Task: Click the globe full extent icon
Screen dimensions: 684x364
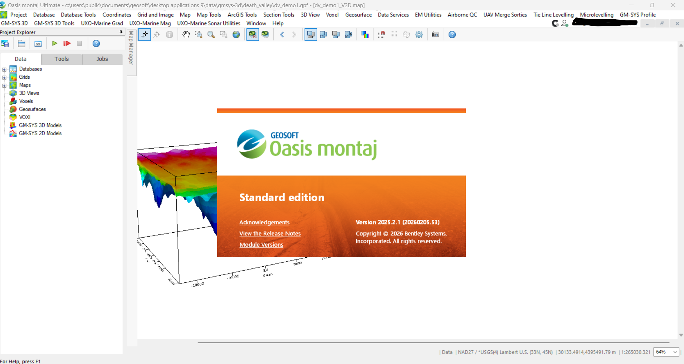Action: click(236, 35)
